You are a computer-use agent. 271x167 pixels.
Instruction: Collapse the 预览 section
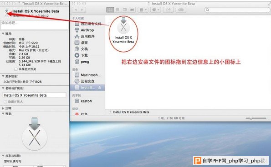pyautogui.click(x=3, y=113)
